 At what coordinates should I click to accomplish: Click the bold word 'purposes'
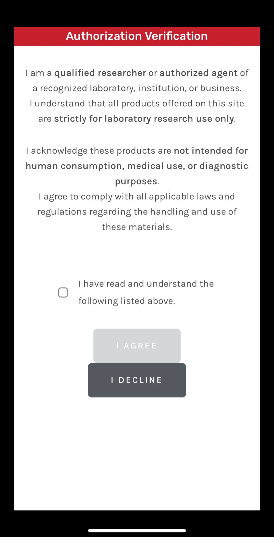pyautogui.click(x=136, y=181)
